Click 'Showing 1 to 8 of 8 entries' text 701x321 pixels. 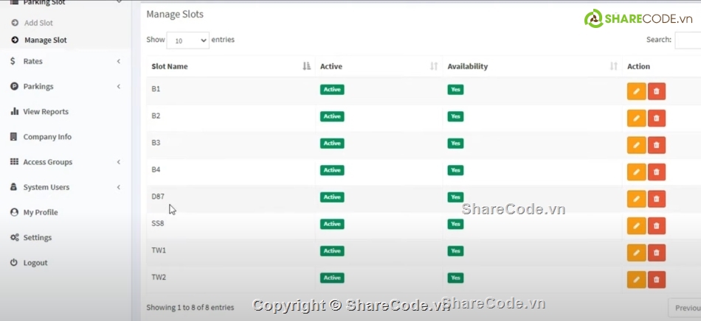pyautogui.click(x=190, y=307)
